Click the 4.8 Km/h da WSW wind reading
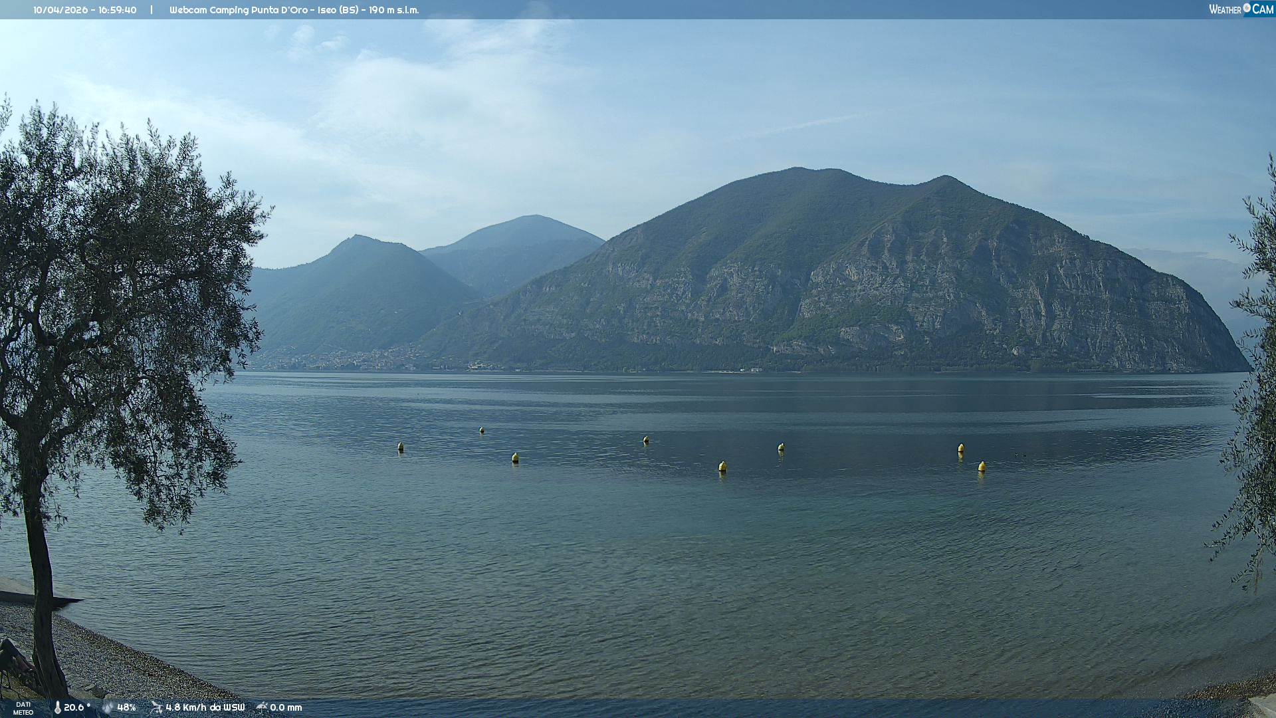 (x=205, y=707)
